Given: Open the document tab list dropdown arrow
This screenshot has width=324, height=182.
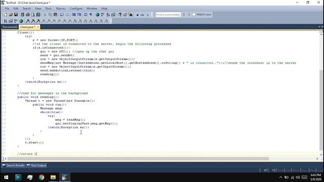Looking at the screenshot, I should tap(319, 27).
